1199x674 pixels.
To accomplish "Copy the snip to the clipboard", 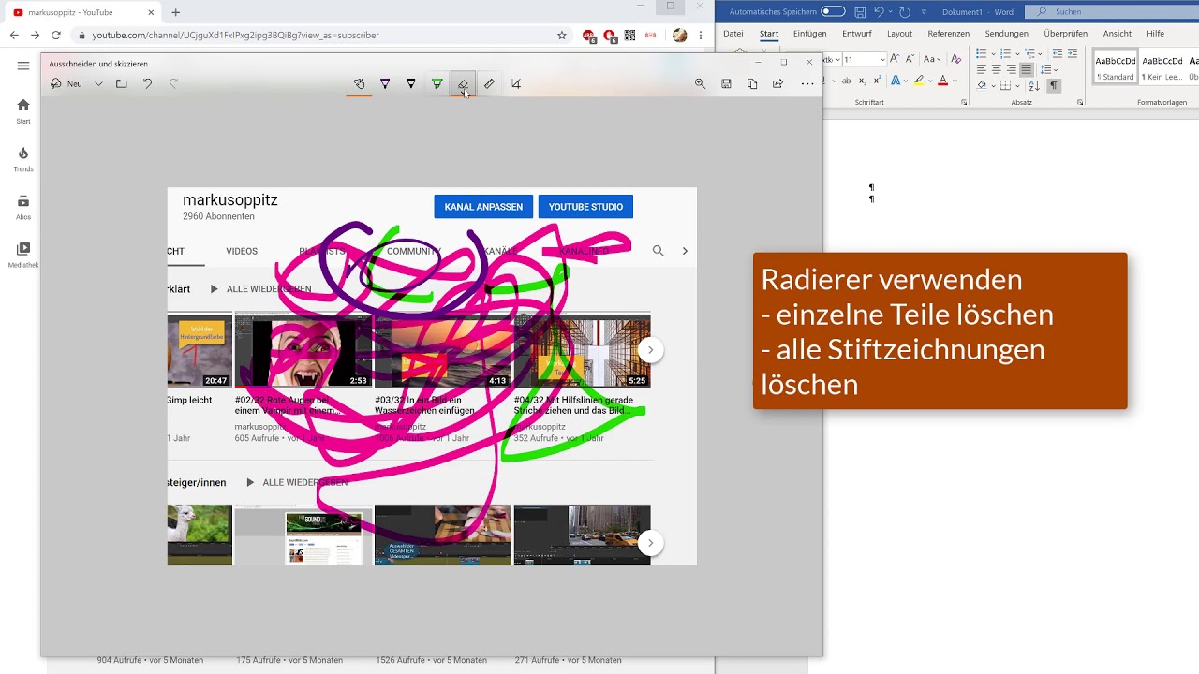I will point(752,83).
